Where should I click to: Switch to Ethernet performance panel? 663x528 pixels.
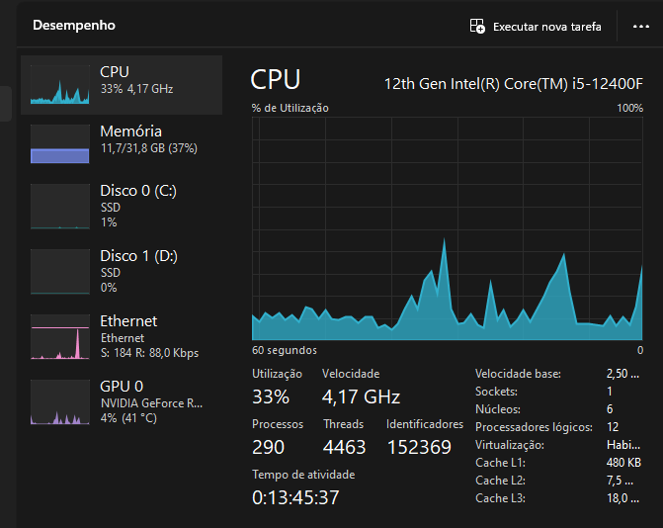point(122,337)
